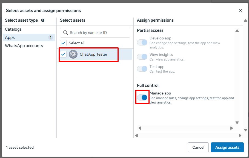Click the info icon beside Select asset type
Image resolution: width=249 pixels, height=158 pixels.
pyautogui.click(x=43, y=20)
